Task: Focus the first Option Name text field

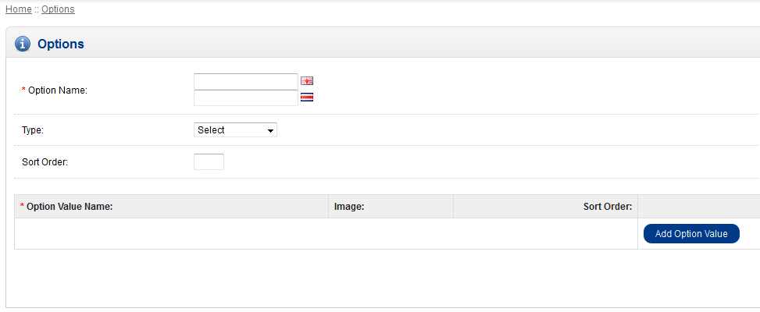Action: [x=246, y=81]
